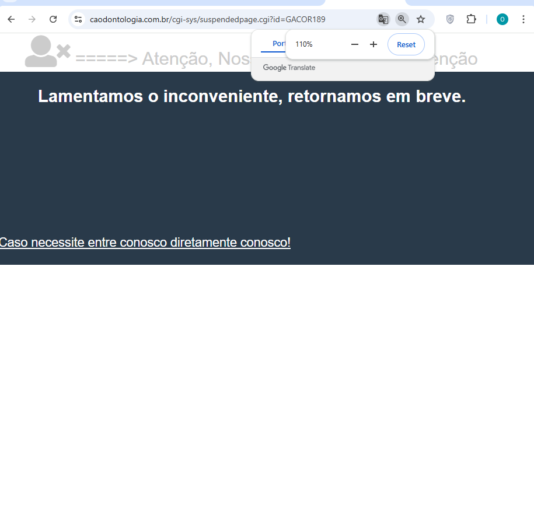Open the 'Caso necessite entre conosco' link
Screen dimensions: 534x508
pos(145,243)
